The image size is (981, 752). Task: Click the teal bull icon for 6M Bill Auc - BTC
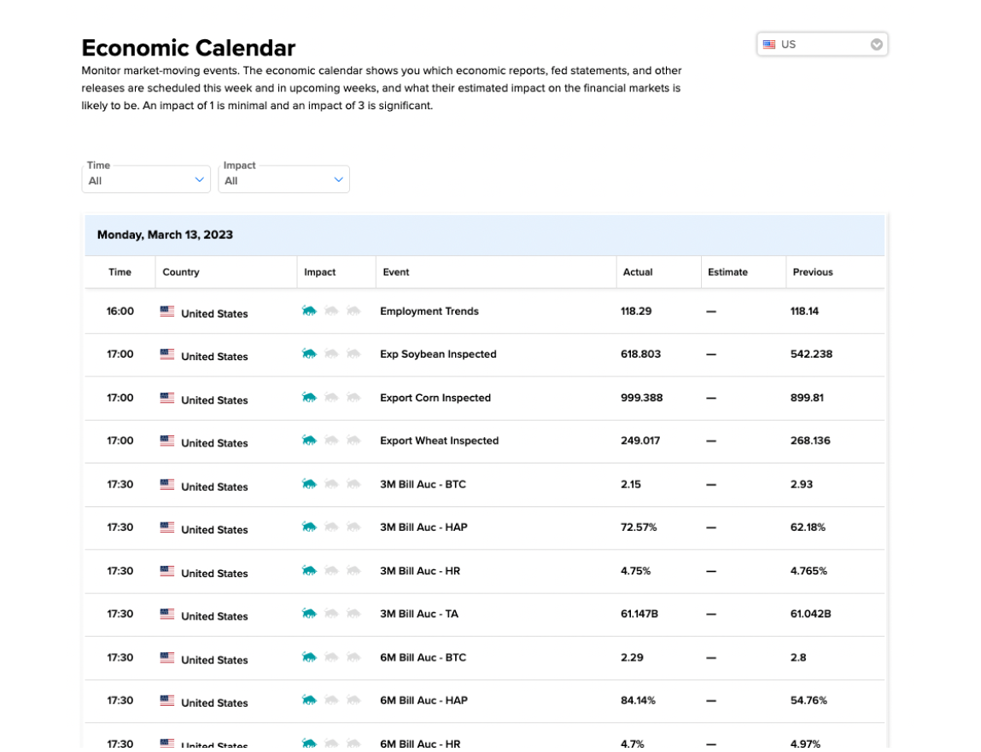click(x=309, y=657)
